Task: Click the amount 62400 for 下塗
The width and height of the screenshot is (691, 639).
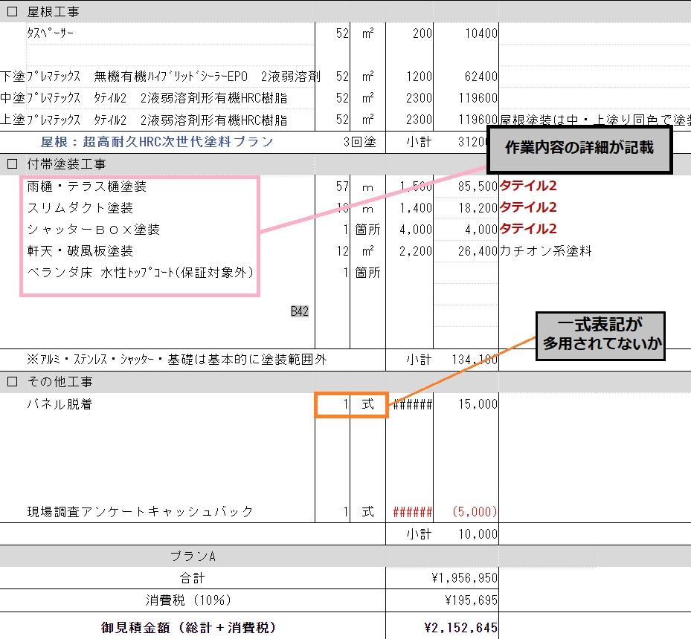Action: [481, 76]
